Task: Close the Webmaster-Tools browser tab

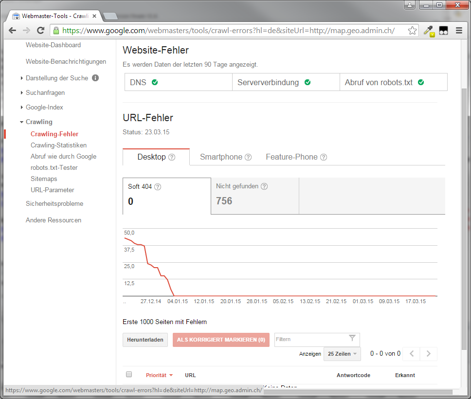Action: pyautogui.click(x=94, y=16)
